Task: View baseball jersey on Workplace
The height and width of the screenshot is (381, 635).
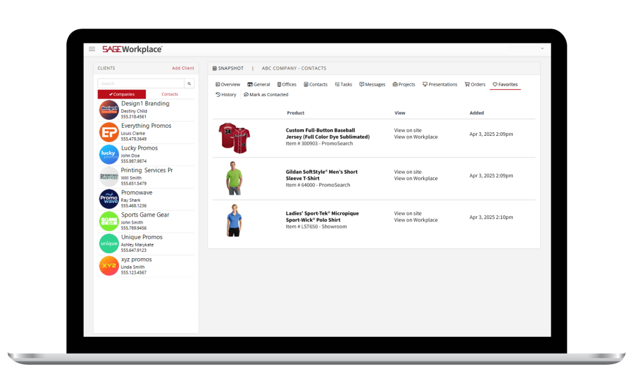Action: point(415,137)
